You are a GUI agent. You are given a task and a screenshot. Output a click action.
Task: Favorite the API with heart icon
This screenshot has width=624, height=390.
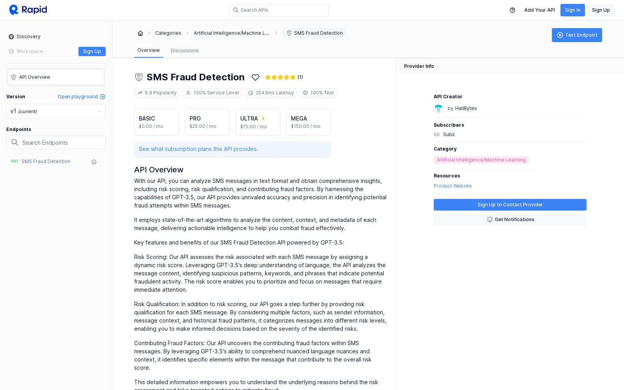coord(255,77)
